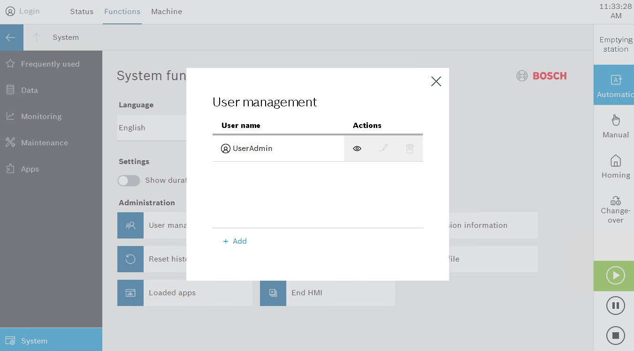Image resolution: width=634 pixels, height=351 pixels.
Task: Click the pencil edit icon for UserAdmin
Action: pos(383,149)
